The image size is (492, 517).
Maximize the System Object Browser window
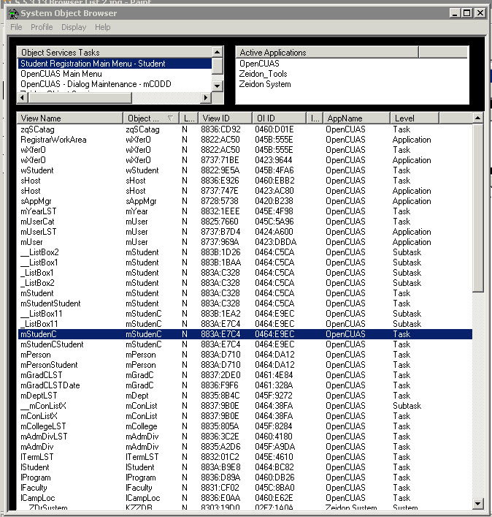coord(467,13)
